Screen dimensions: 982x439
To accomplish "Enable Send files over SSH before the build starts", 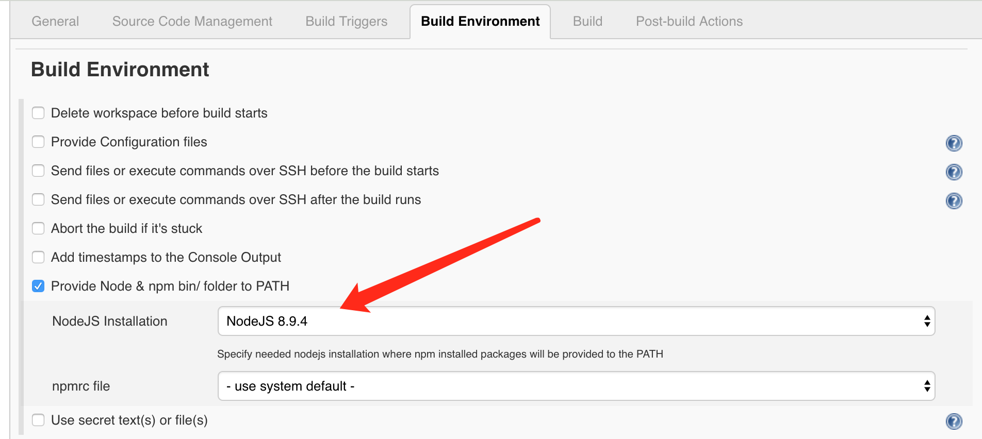I will coord(38,171).
